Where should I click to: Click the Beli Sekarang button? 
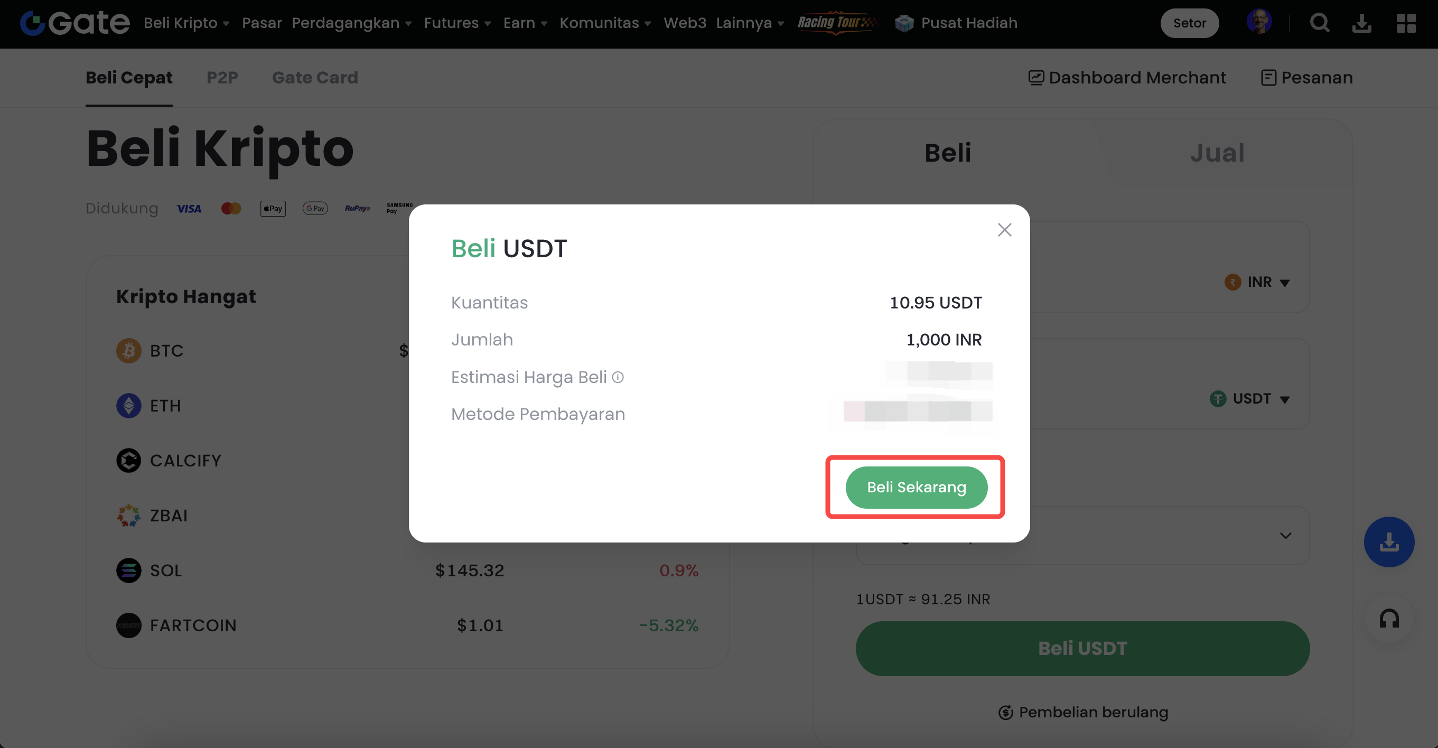916,488
